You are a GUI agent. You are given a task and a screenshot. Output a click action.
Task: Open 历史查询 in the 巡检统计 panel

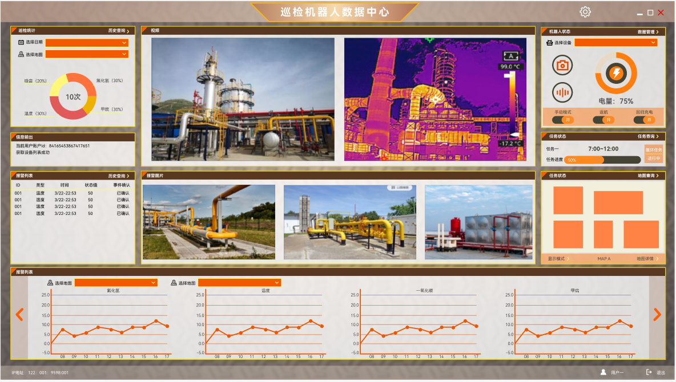coord(119,31)
